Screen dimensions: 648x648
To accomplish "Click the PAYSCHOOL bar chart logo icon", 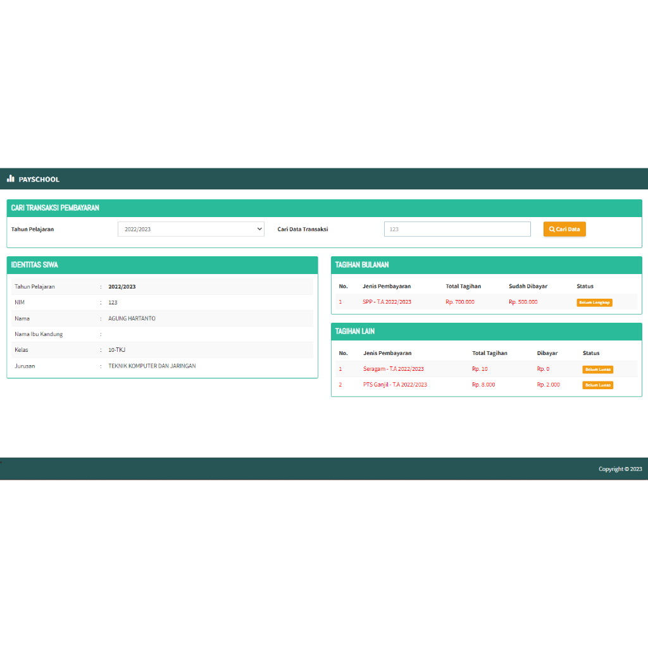I will pos(11,178).
